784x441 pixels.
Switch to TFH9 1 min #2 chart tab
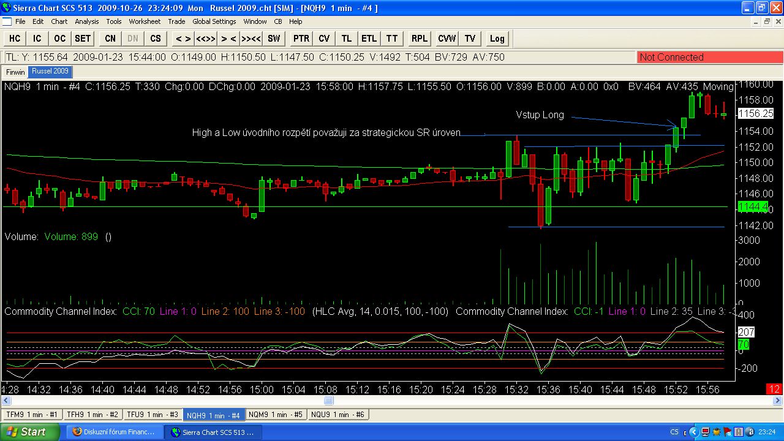coord(92,415)
